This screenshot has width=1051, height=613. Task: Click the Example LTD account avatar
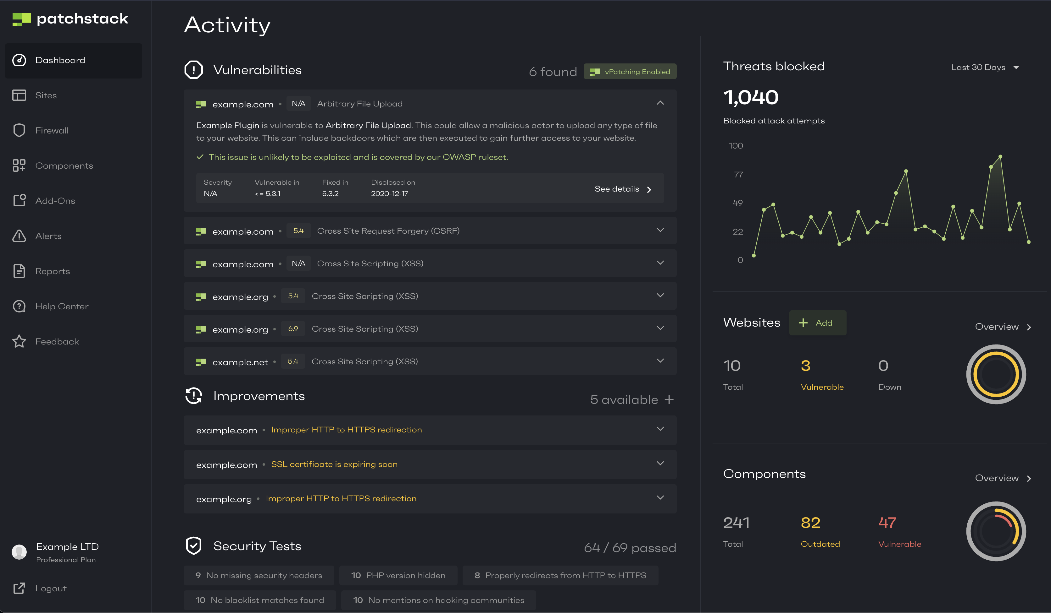(x=19, y=552)
